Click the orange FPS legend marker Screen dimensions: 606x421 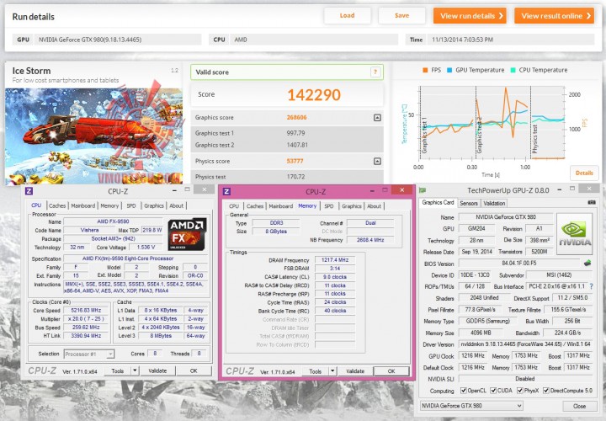425,70
